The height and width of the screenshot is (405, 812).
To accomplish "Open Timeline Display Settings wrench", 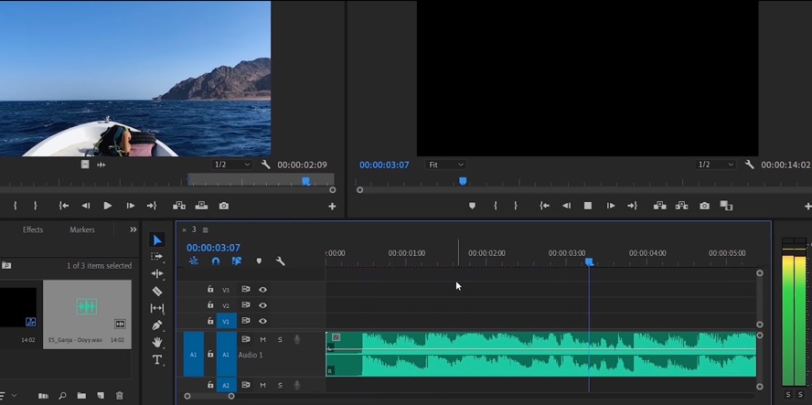I will click(x=281, y=261).
